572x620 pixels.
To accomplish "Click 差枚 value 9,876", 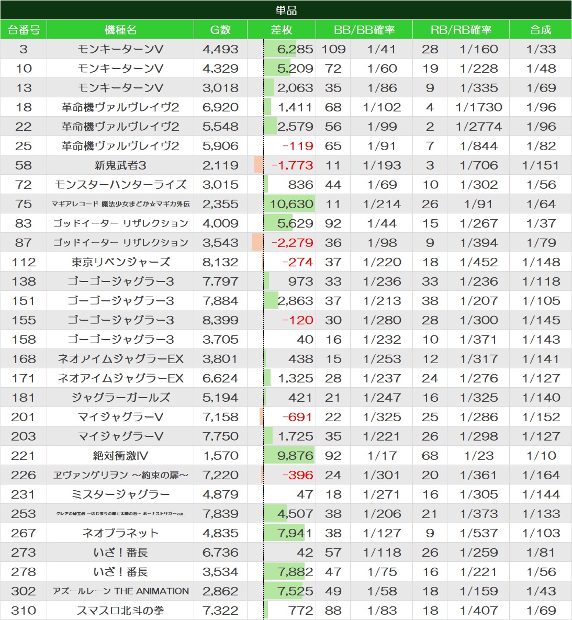I will point(295,456).
